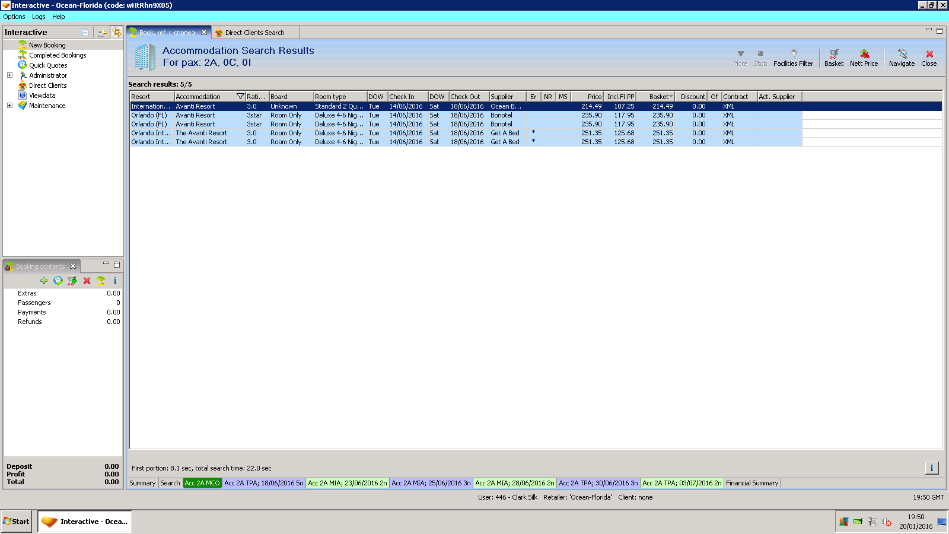Click red X delete icon in Booking contents
The width and height of the screenshot is (949, 534).
pos(87,281)
